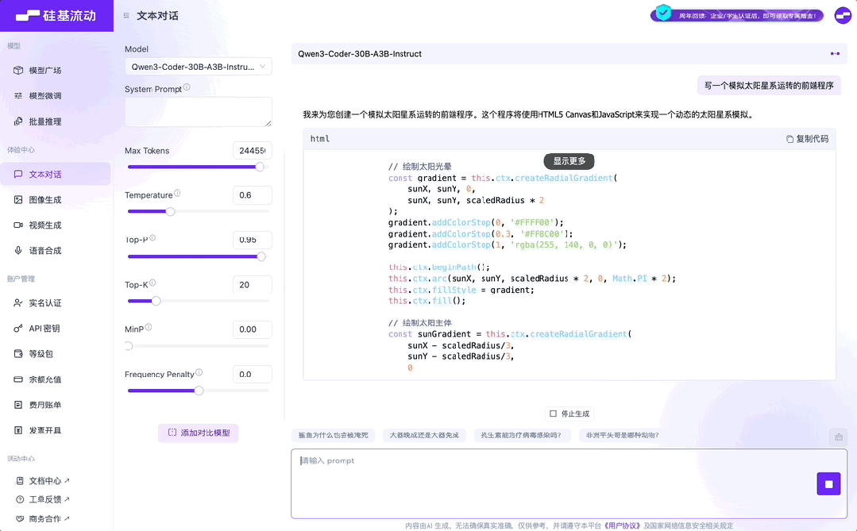
Task: Click the Temperature slider handle
Action: [171, 211]
